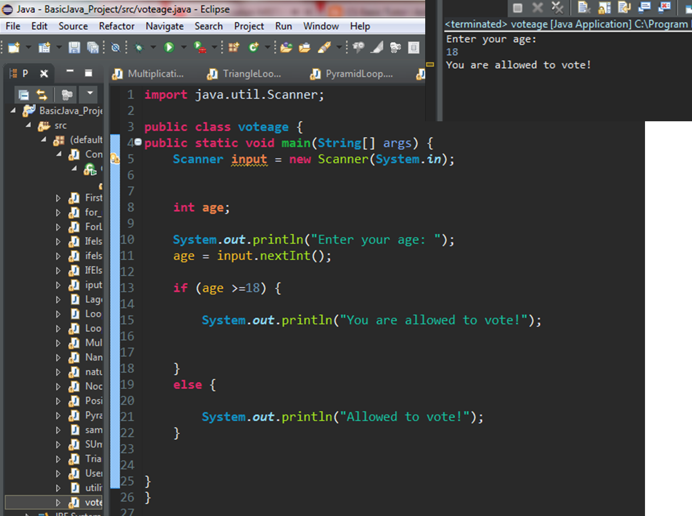This screenshot has width=692, height=516.
Task: Click line number 13 in editor
Action: (x=128, y=288)
